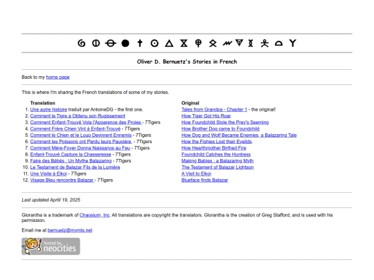Open the hosted by Neocities badge

coord(51,246)
